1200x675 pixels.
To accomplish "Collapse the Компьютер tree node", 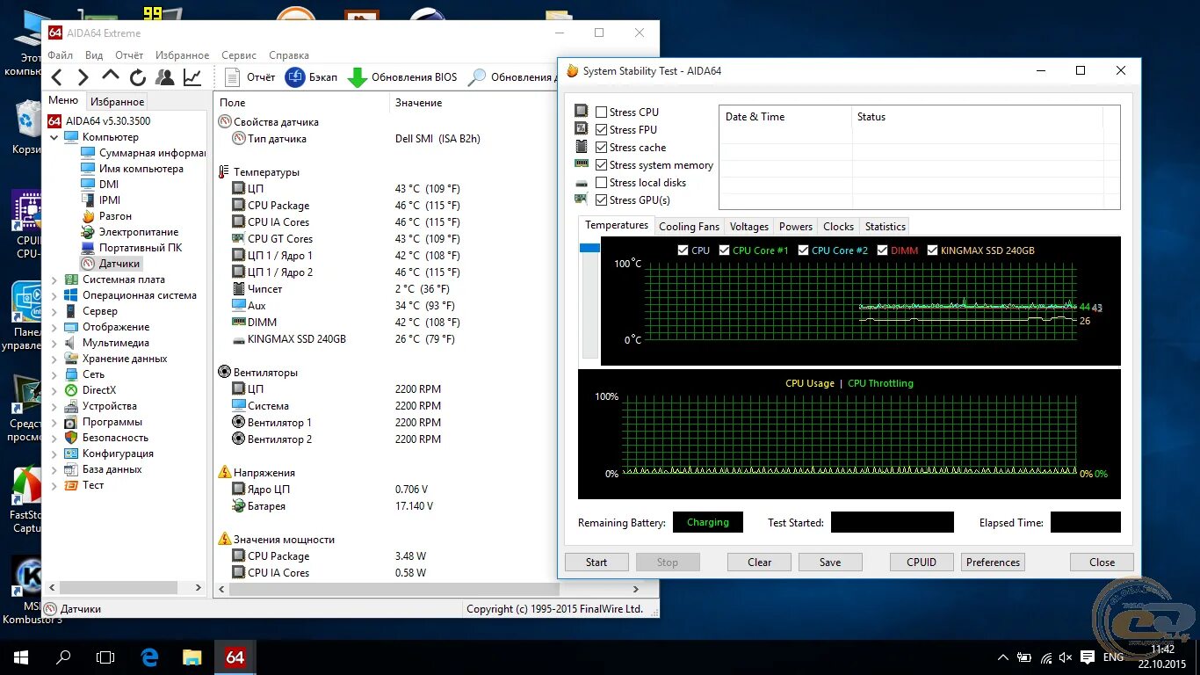I will (54, 137).
